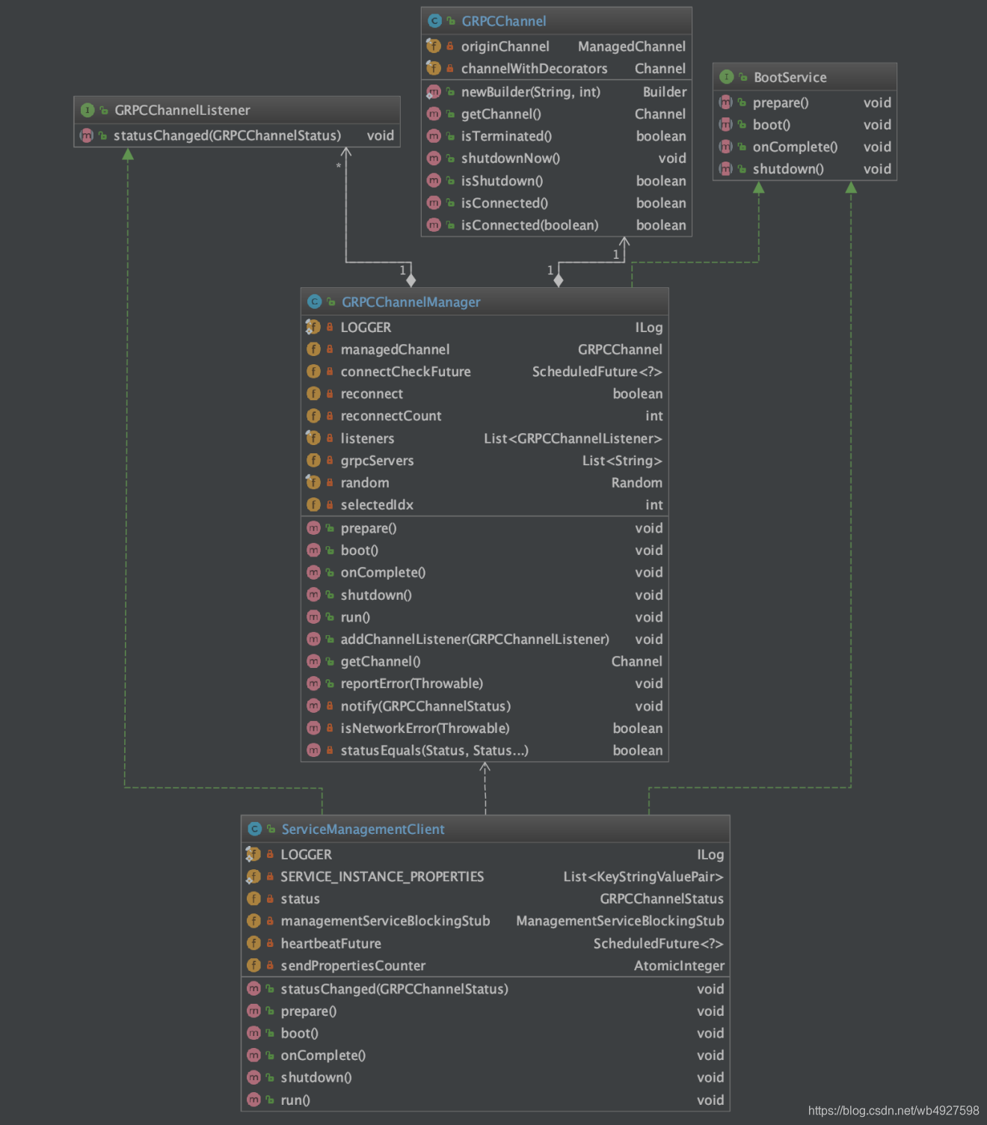Click private lock icon beside random field

tap(329, 482)
